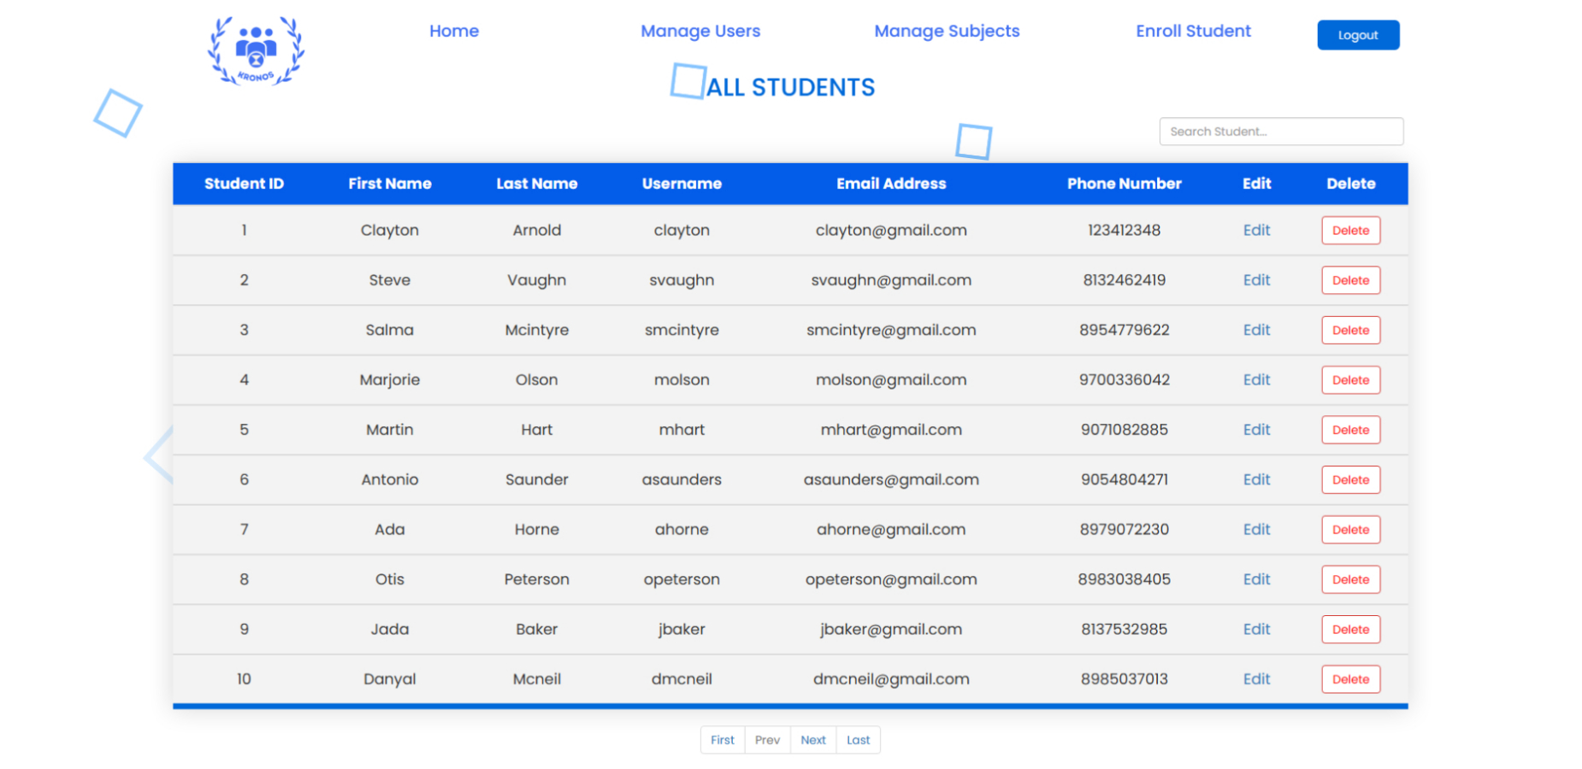
Task: Edit the Ada Horne entry
Action: [x=1255, y=530]
